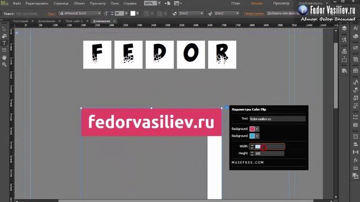Click the character style icon in control bar

(x=210, y=13)
